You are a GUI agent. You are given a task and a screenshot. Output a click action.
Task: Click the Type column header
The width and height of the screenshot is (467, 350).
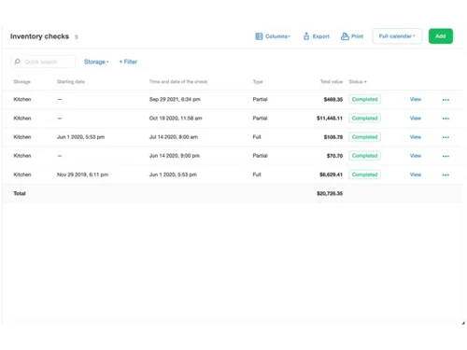point(258,82)
